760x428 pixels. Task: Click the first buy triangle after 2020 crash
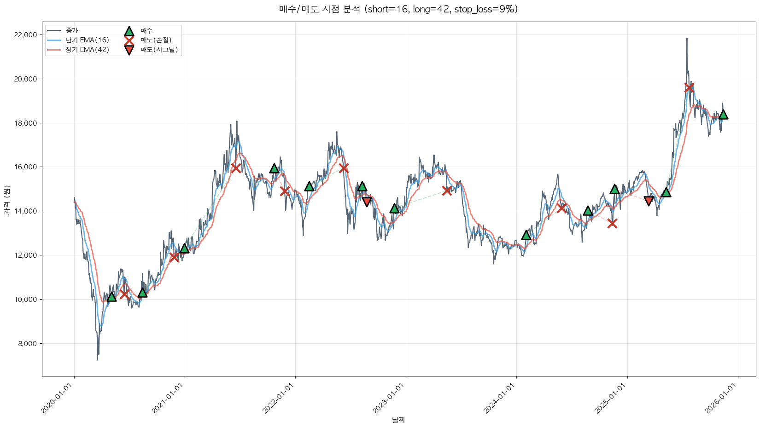[111, 297]
